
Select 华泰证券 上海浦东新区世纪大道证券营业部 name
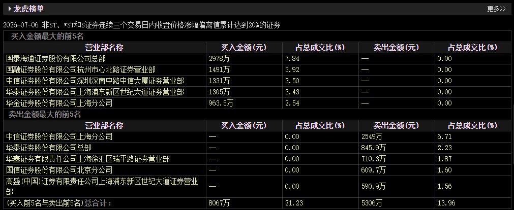pos(95,92)
